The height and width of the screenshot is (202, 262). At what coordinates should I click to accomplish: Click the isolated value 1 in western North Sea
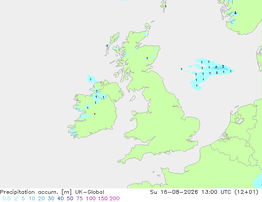pyautogui.click(x=181, y=69)
